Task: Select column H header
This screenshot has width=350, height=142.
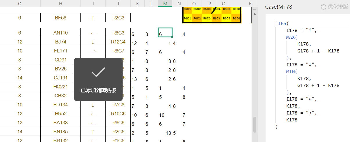Action: pyautogui.click(x=60, y=3)
